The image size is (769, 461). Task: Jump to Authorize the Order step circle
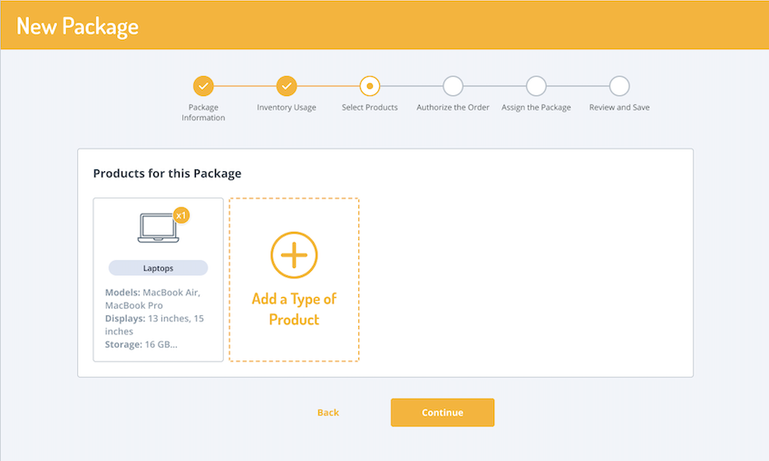453,86
